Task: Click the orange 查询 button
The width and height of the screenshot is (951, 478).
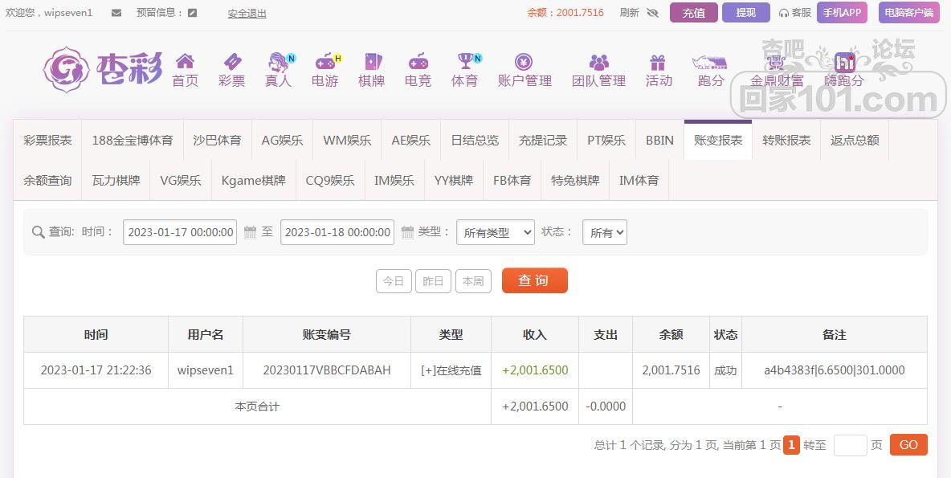Action: coord(534,280)
